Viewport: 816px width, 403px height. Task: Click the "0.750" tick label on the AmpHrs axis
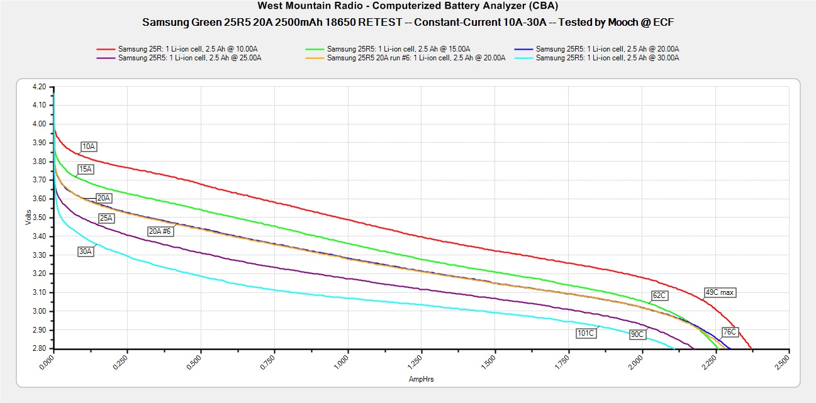click(x=269, y=362)
